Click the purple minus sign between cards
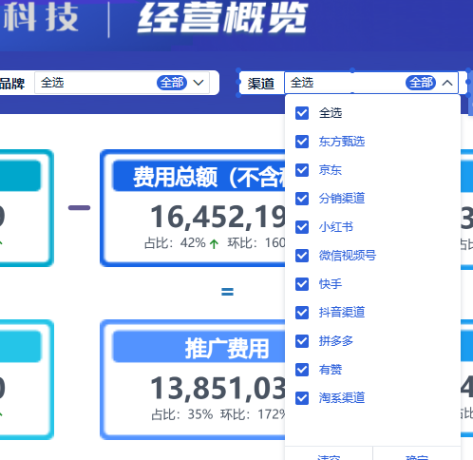 click(79, 208)
